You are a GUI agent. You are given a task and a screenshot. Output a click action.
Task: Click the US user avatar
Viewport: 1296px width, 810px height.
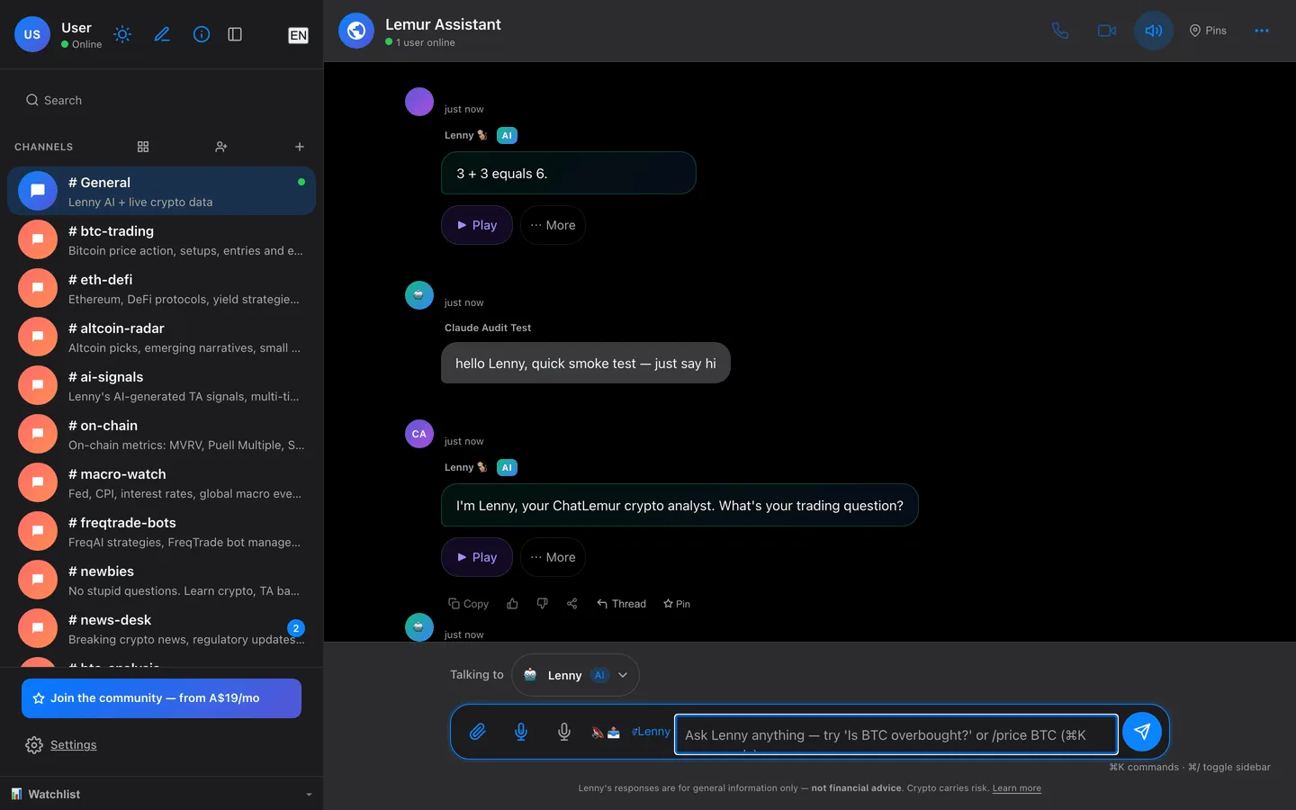[x=32, y=34]
